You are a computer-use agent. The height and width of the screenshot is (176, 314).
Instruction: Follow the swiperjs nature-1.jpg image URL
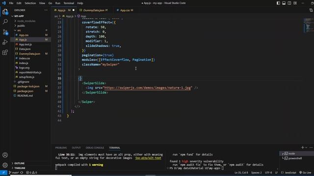147,88
